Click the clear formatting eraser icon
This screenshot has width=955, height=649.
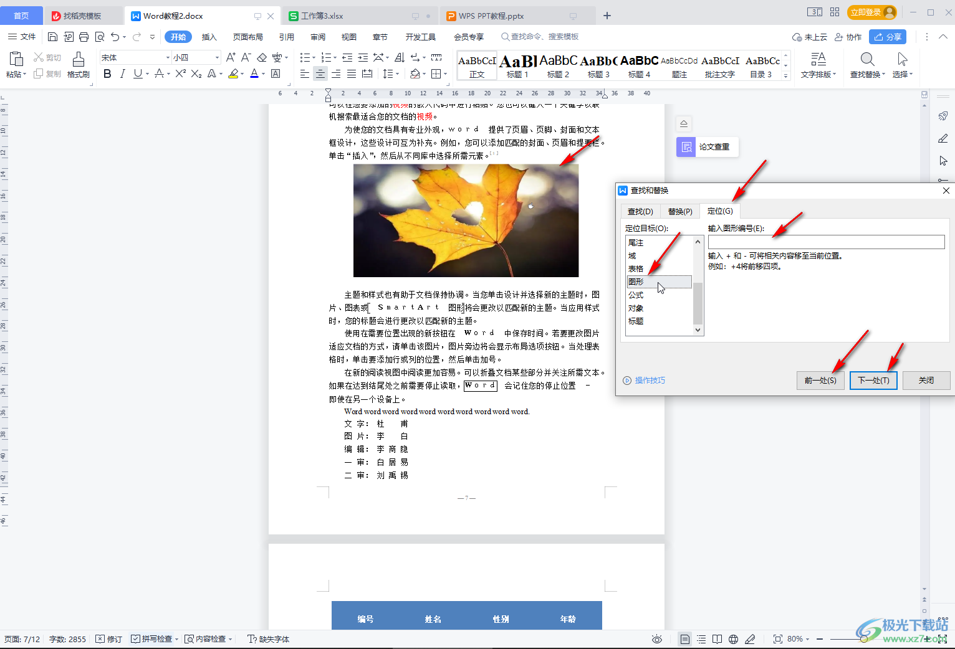pyautogui.click(x=262, y=57)
